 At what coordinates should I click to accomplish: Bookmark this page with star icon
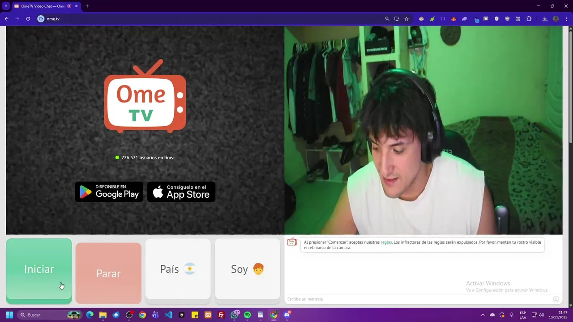pos(406,19)
